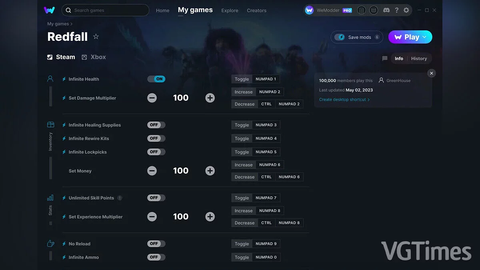This screenshot has height=270, width=480.
Task: Increase Set Money with plus button
Action: (210, 171)
